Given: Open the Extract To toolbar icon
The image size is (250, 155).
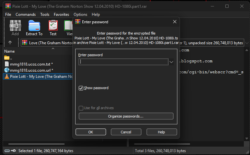Looking at the screenshot, I should (x=34, y=26).
